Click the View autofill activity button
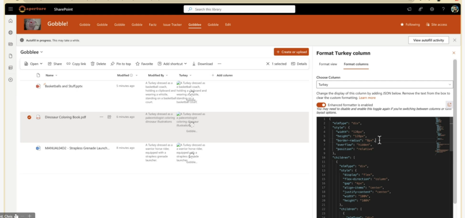Image resolution: width=465 pixels, height=218 pixels. (428, 40)
